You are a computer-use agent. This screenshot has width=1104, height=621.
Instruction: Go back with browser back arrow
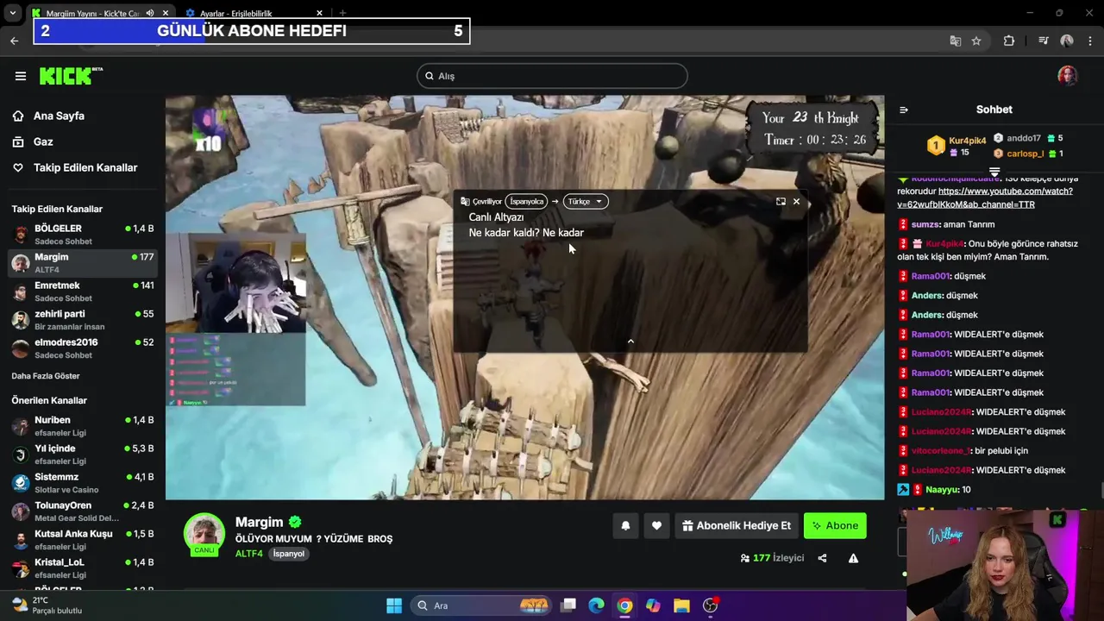point(15,41)
